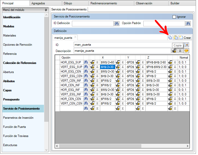Open binoculars search next to ID Definición
Viewport: 198px width, 155px height.
(x=117, y=24)
